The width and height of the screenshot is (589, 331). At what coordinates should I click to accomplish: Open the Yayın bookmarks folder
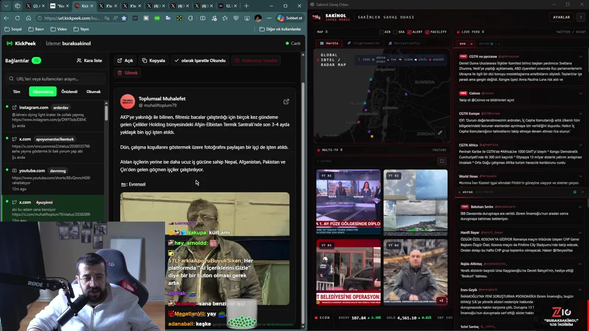81,29
